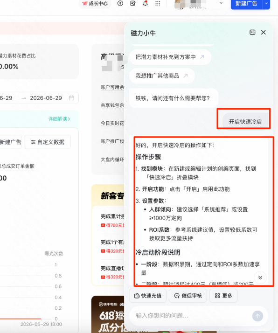Click the 铁铁，请问还有什么需要帮您 message
The image size is (278, 333).
173,98
